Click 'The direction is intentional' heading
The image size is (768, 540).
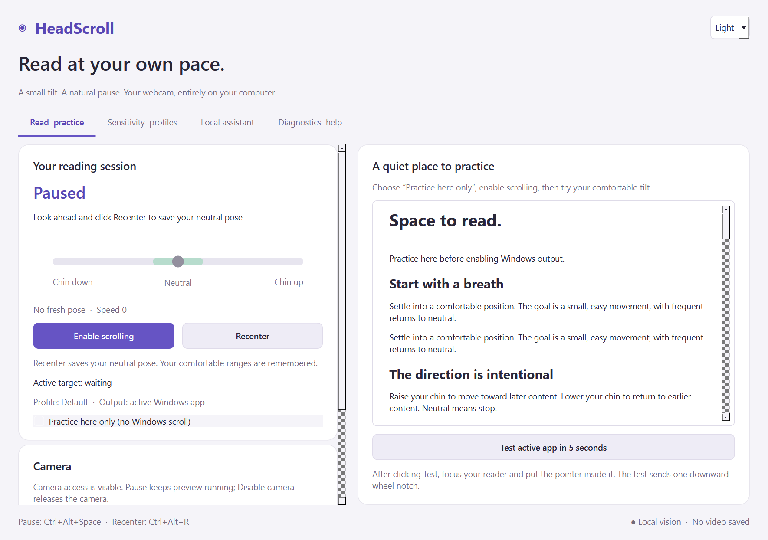tap(471, 374)
